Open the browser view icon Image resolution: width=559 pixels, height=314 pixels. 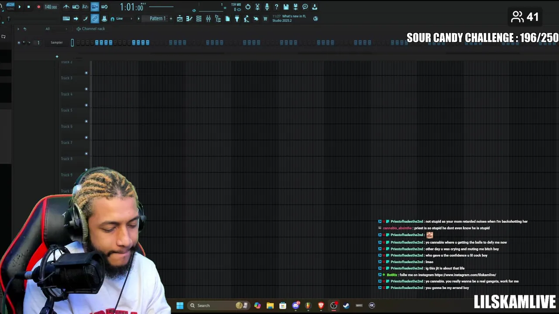[x=217, y=19]
